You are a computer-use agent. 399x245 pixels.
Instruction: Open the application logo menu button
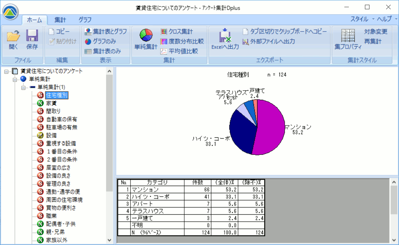click(x=10, y=12)
